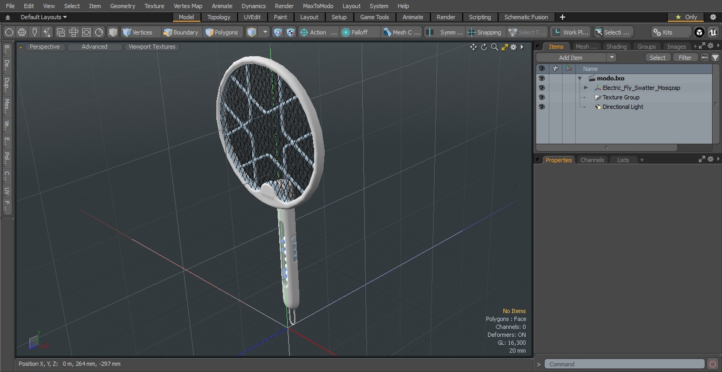Click the solid gray cube icon

113,32
